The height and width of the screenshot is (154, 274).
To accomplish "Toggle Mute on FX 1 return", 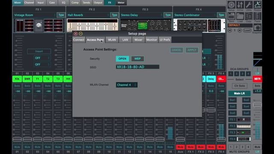I will [191, 147].
